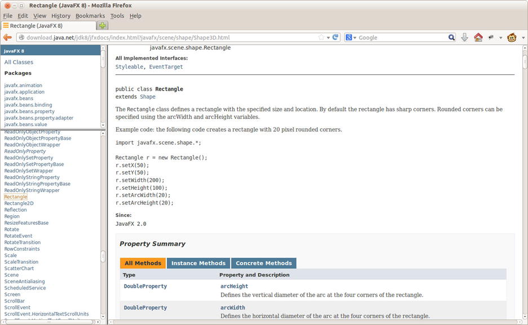
Task: Go to the Firefox home page icon
Action: [x=478, y=38]
